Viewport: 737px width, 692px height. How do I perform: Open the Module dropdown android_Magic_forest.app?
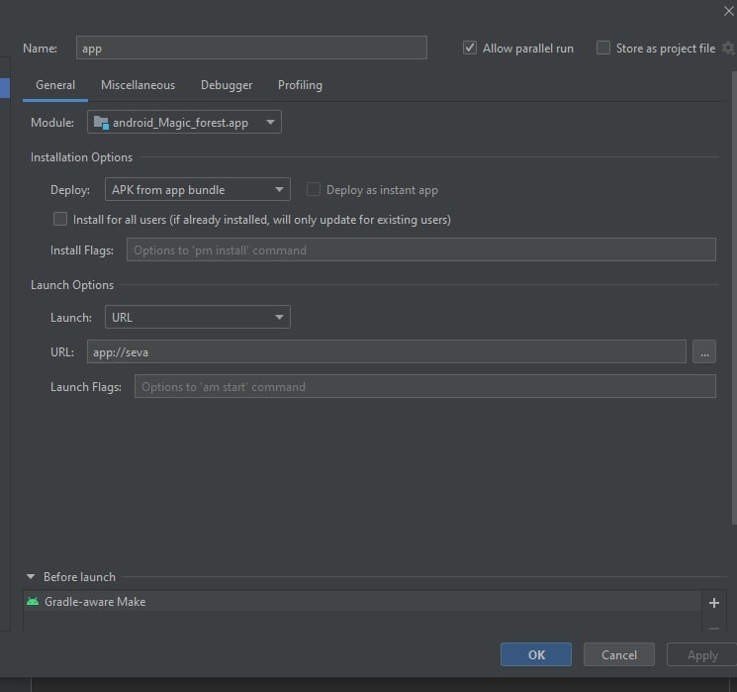pos(184,123)
